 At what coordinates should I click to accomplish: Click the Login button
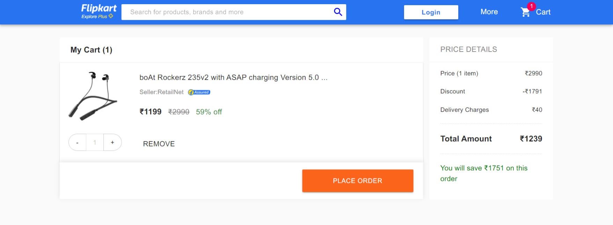[431, 12]
